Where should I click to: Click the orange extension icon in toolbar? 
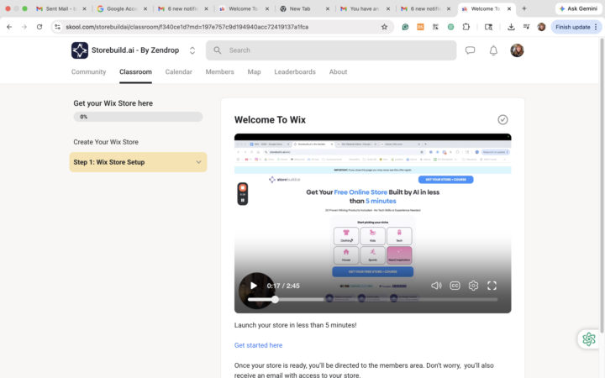pos(421,27)
